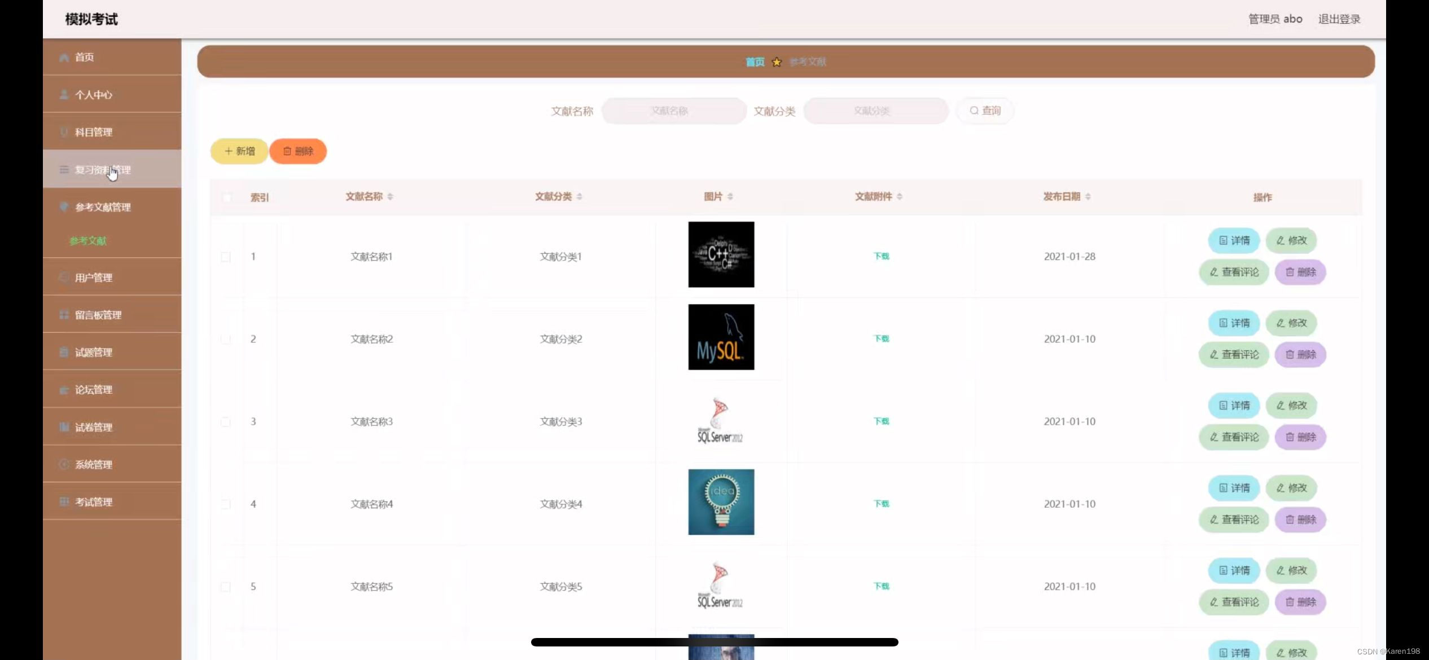Image resolution: width=1429 pixels, height=660 pixels.
Task: Check the checkbox for row 4
Action: coord(226,504)
